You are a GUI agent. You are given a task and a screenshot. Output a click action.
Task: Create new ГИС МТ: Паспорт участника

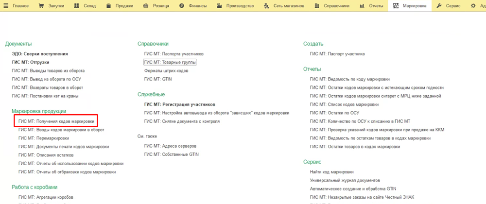337,54
